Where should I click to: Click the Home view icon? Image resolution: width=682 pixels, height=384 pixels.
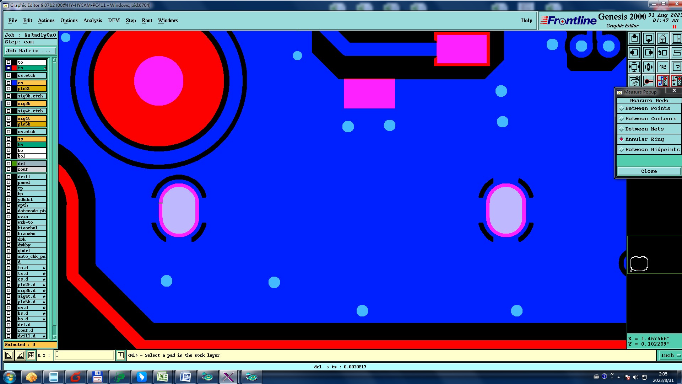click(x=662, y=38)
